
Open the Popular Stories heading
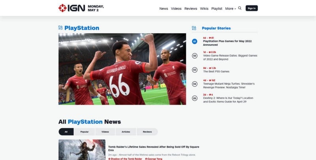pos(216,28)
